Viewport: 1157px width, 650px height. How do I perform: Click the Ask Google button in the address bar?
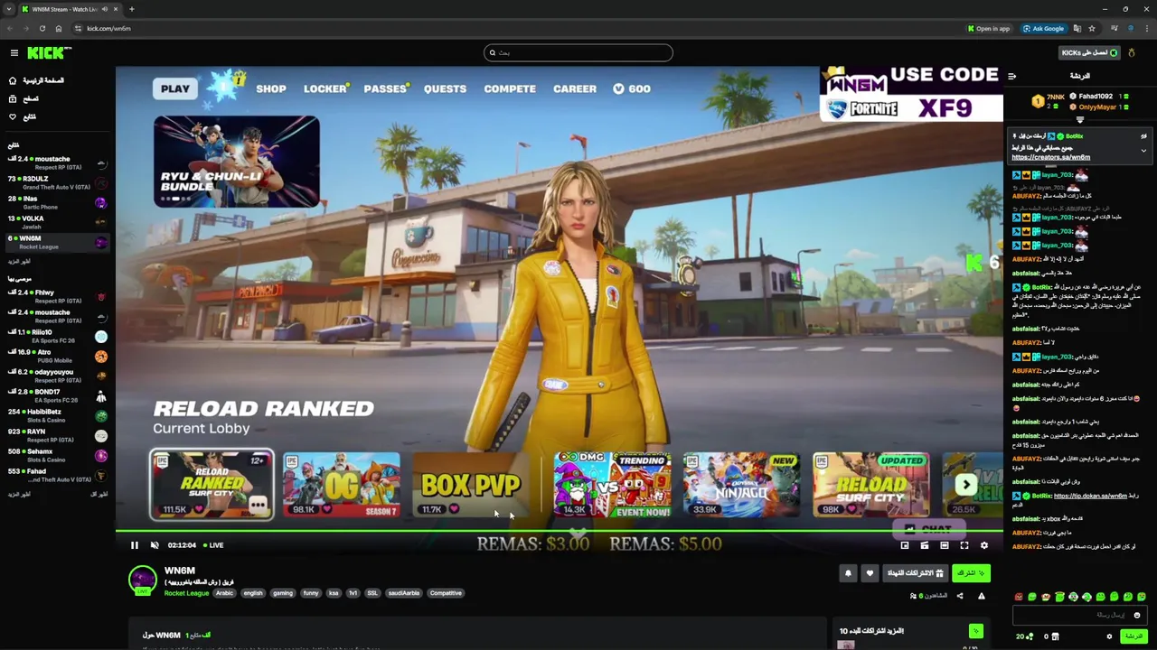[x=1043, y=28]
